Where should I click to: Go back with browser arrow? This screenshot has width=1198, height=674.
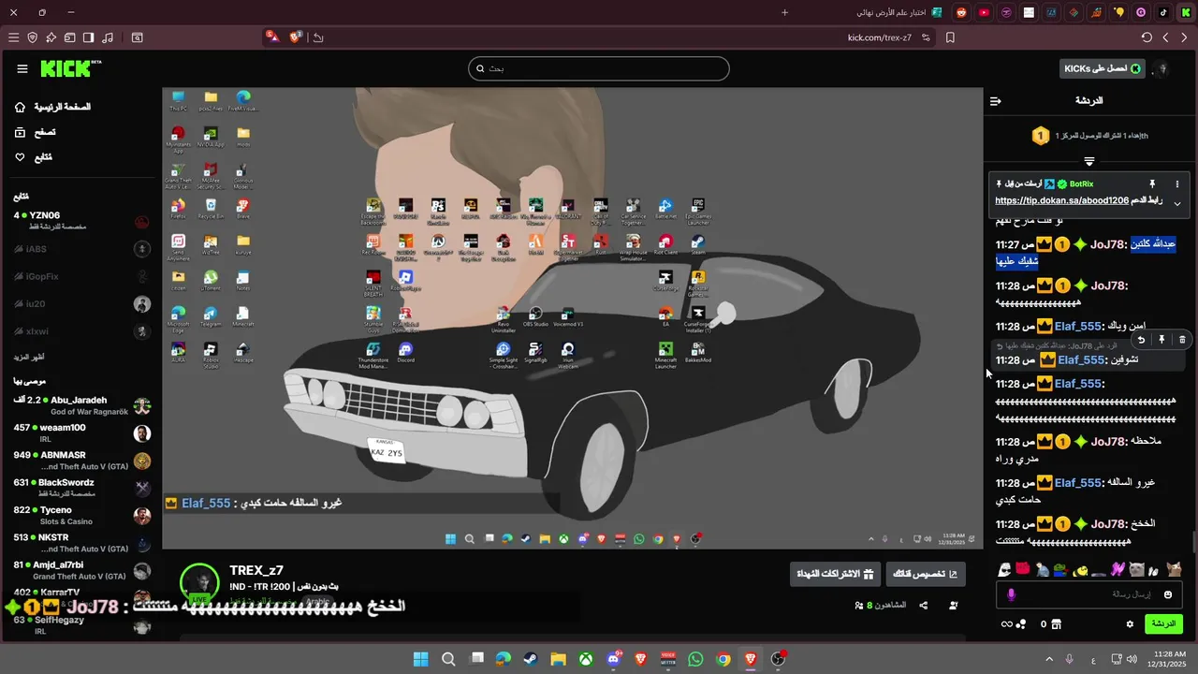tap(1184, 37)
